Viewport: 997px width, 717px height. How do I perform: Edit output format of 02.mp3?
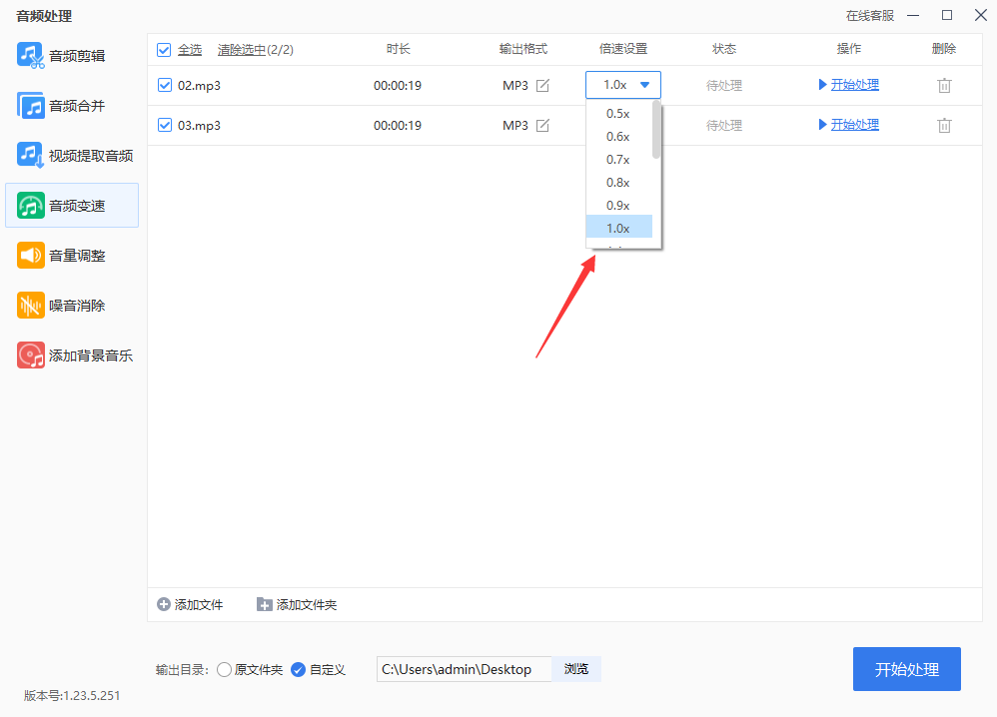pos(542,85)
